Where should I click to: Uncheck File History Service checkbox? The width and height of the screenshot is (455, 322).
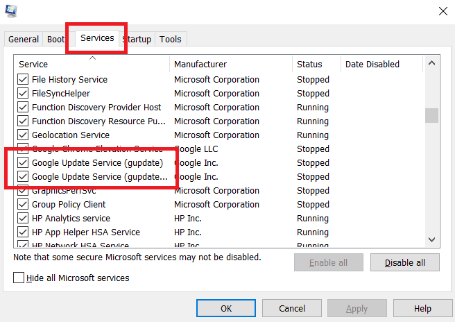point(23,79)
